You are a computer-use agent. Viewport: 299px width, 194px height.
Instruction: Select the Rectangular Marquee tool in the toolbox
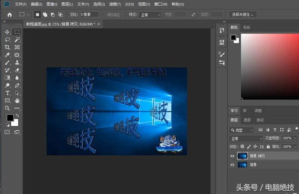tap(17, 32)
